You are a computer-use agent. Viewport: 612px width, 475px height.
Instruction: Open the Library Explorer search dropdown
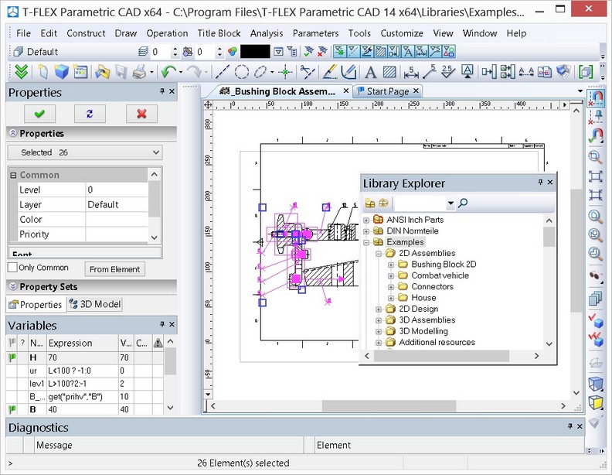pyautogui.click(x=450, y=203)
